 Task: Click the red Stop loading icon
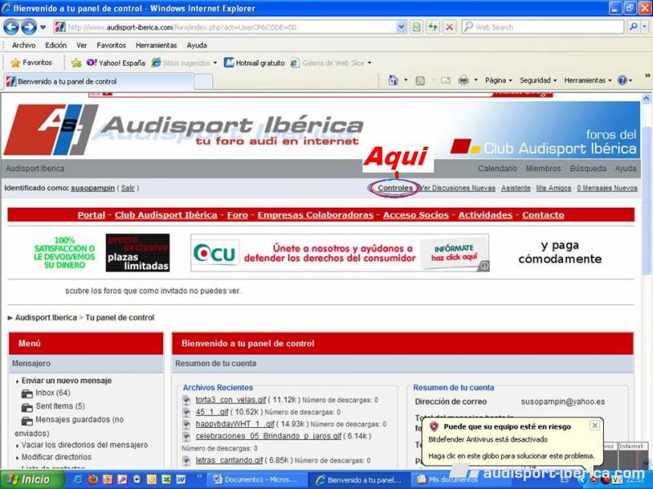450,28
